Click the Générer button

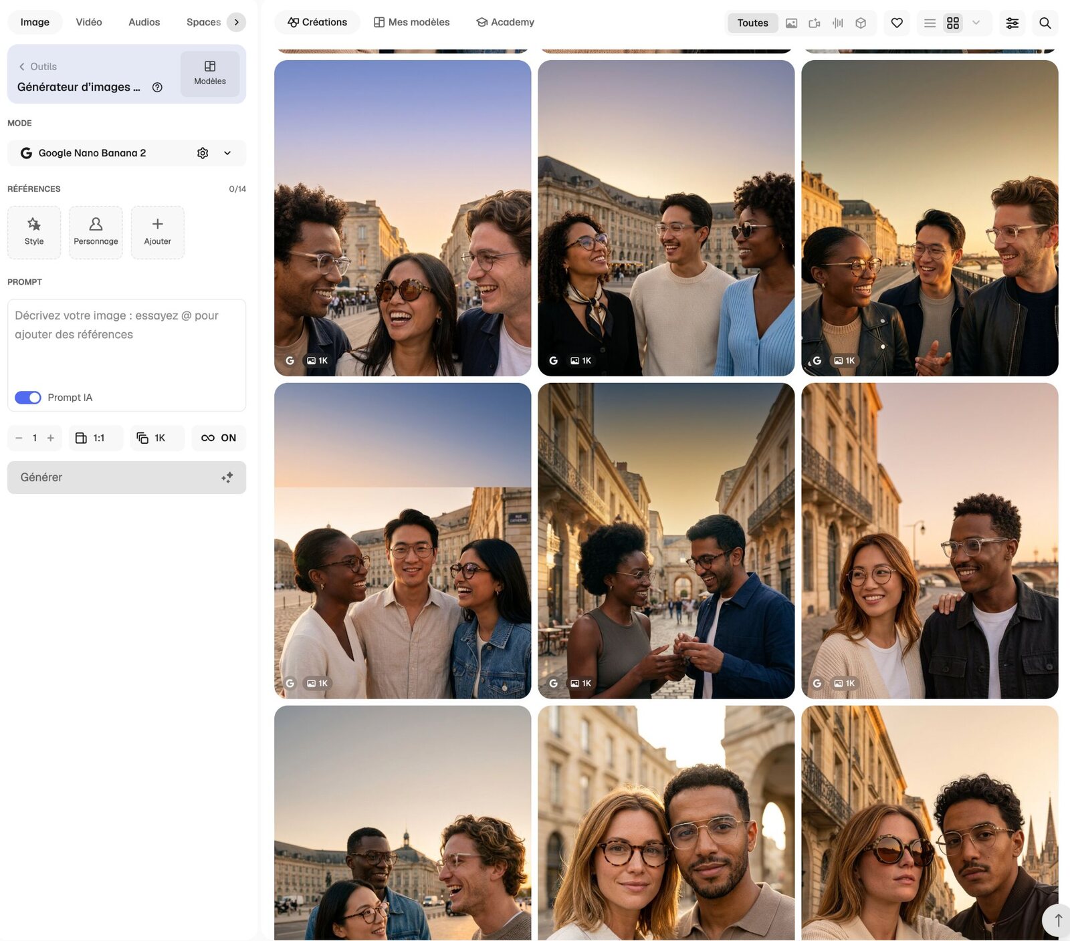coord(126,477)
